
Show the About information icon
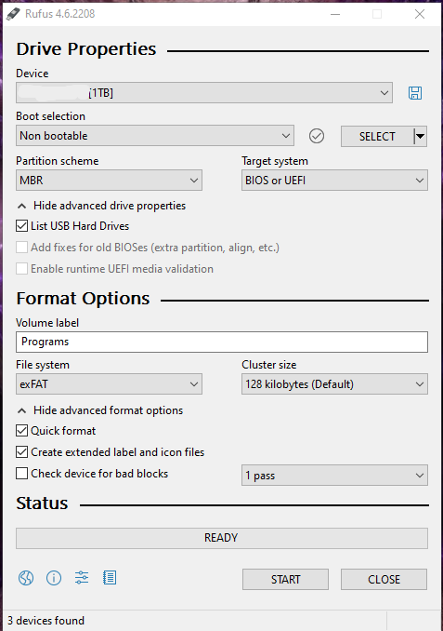pyautogui.click(x=54, y=578)
